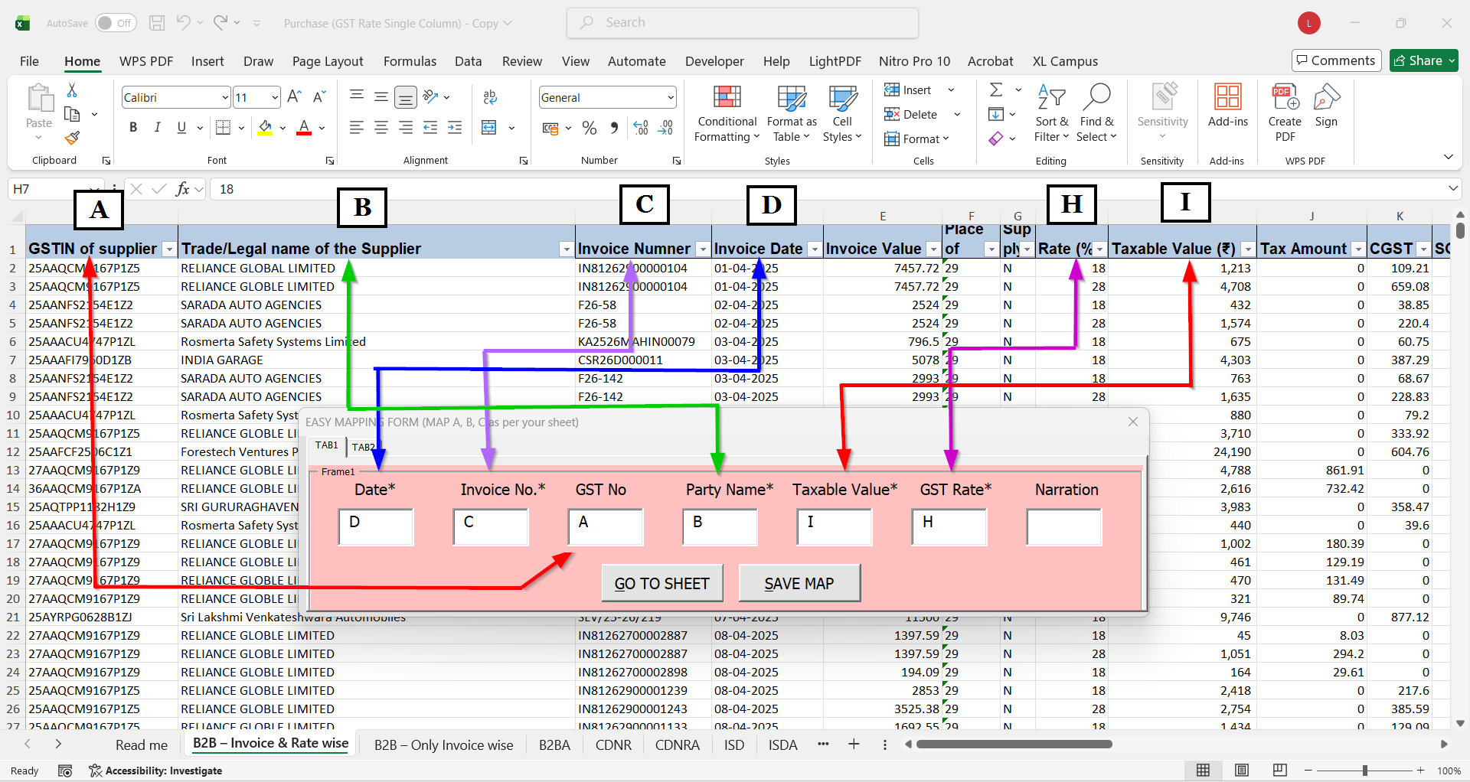
Task: Switch to Page Layout view in status bar
Action: pyautogui.click(x=1241, y=770)
